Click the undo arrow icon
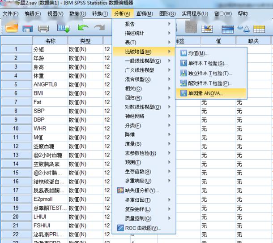The height and width of the screenshot is (243, 273). (83, 29)
